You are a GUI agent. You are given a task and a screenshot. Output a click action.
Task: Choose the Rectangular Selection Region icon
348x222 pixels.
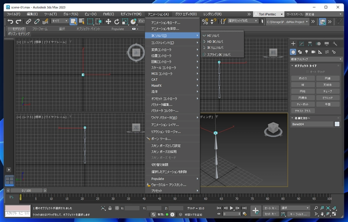tap(90, 21)
